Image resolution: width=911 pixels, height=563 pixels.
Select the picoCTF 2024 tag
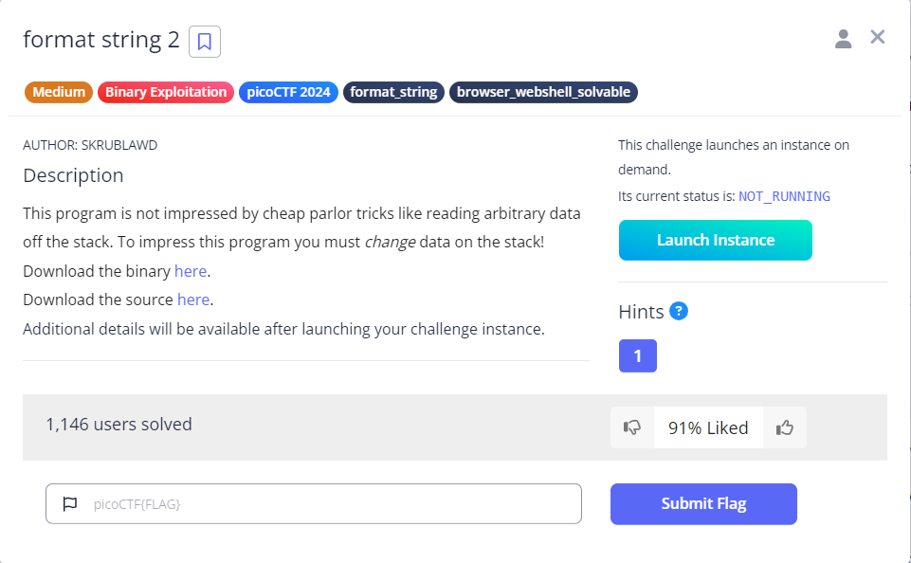(x=288, y=92)
